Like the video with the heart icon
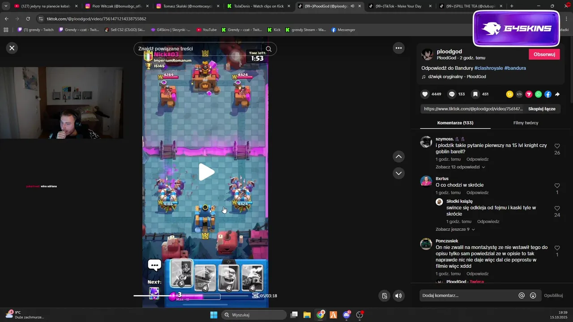573x322 pixels. pyautogui.click(x=425, y=94)
